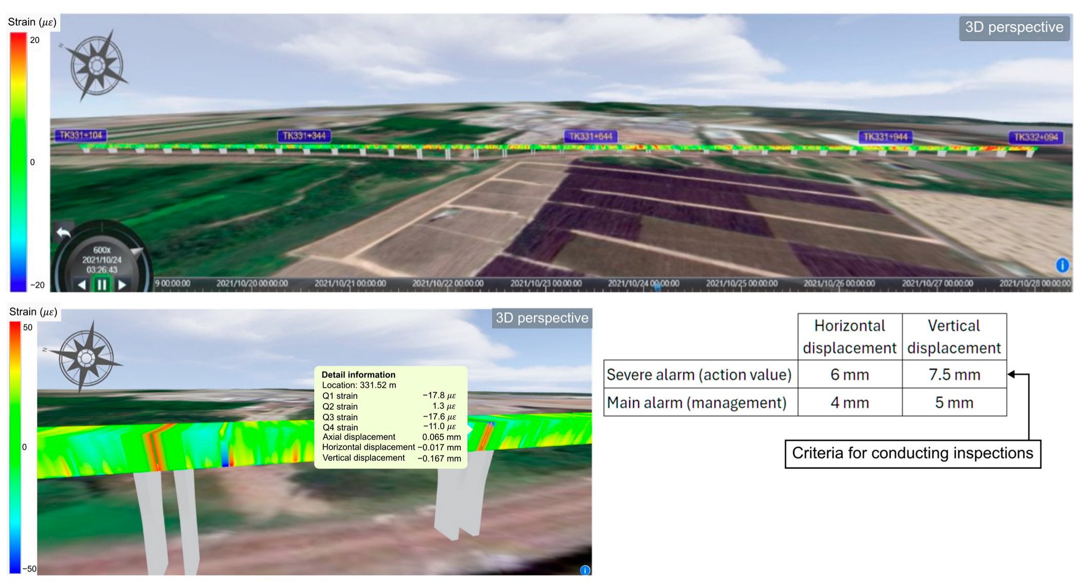Open the blue info icon in bottom view

point(585,570)
